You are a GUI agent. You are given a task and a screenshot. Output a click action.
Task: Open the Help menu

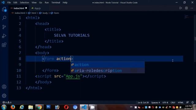(x=65, y=2)
